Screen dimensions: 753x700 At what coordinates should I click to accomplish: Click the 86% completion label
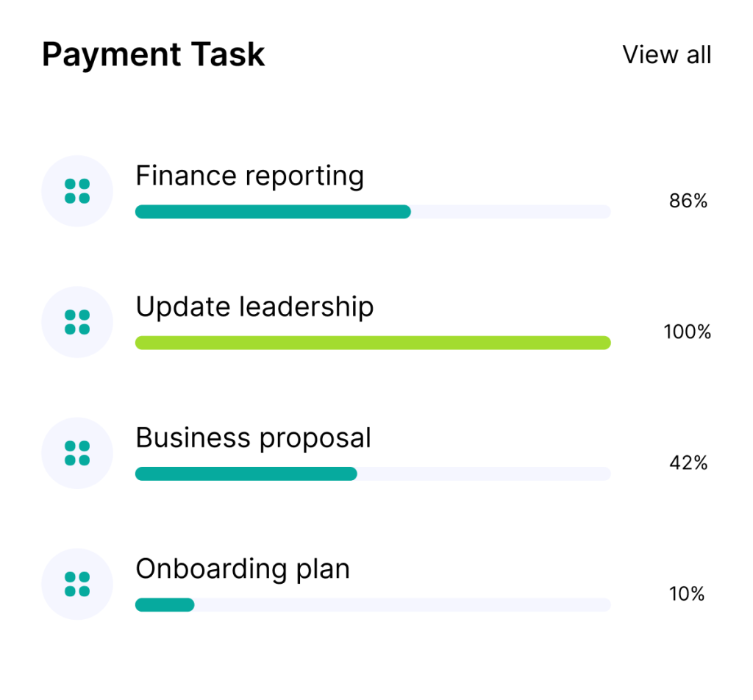click(x=688, y=201)
